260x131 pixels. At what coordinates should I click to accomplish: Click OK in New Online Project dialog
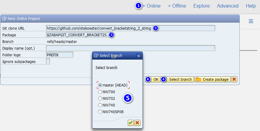[153, 80]
